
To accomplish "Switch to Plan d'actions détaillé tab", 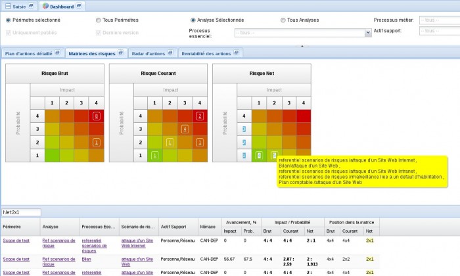I will pos(28,54).
